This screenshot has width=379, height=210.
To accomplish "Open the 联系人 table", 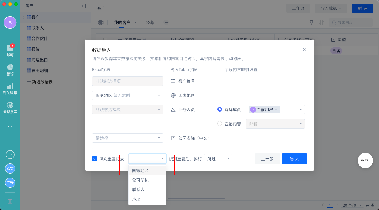I will (55, 28).
